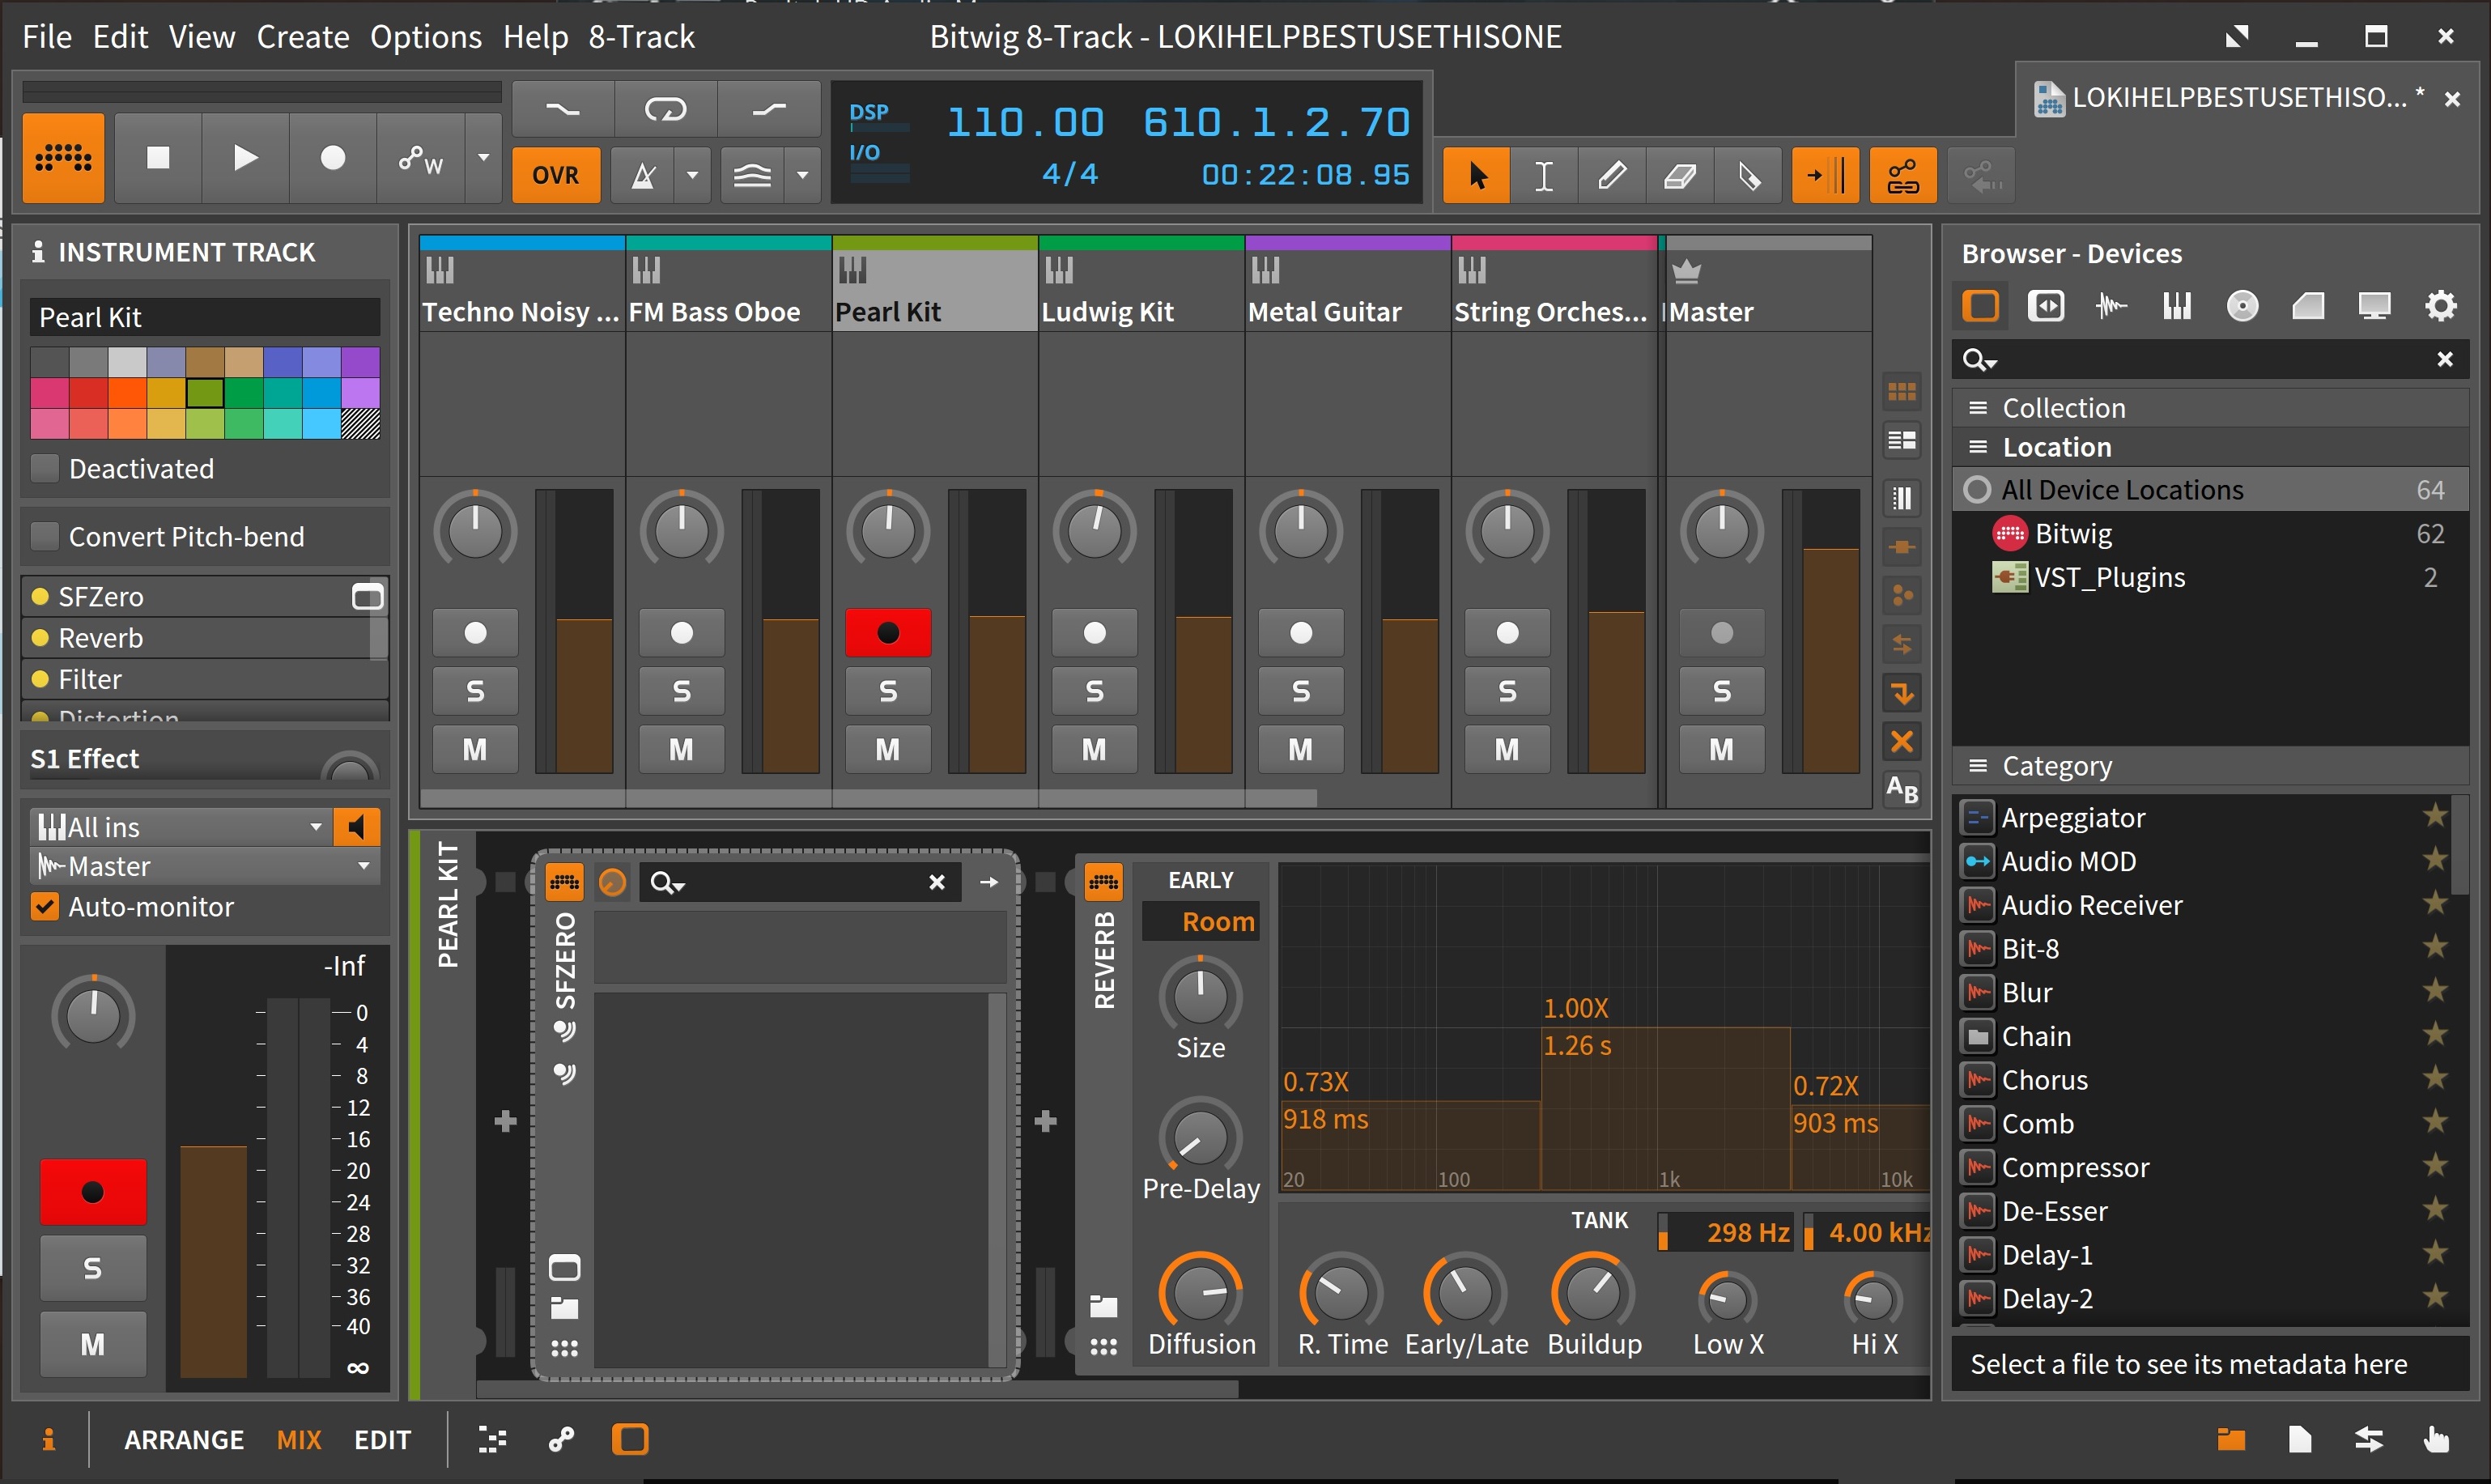Select the Time selection tool
Screen dimensions: 2491x1484
(x=1544, y=176)
